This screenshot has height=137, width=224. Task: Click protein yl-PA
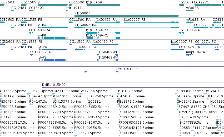[x=53, y=50]
